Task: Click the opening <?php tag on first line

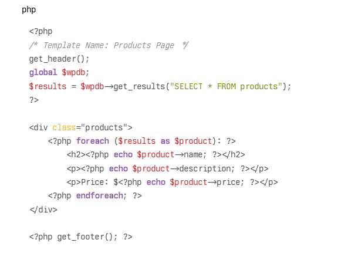Action: [40, 32]
